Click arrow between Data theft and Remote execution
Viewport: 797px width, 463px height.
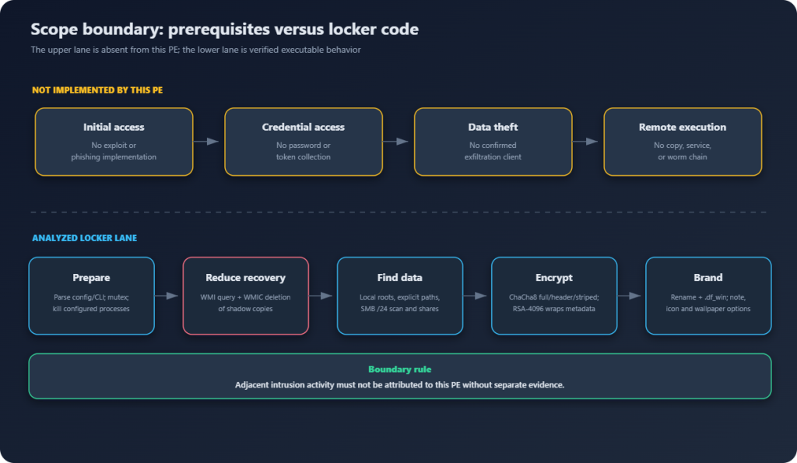[x=585, y=142]
